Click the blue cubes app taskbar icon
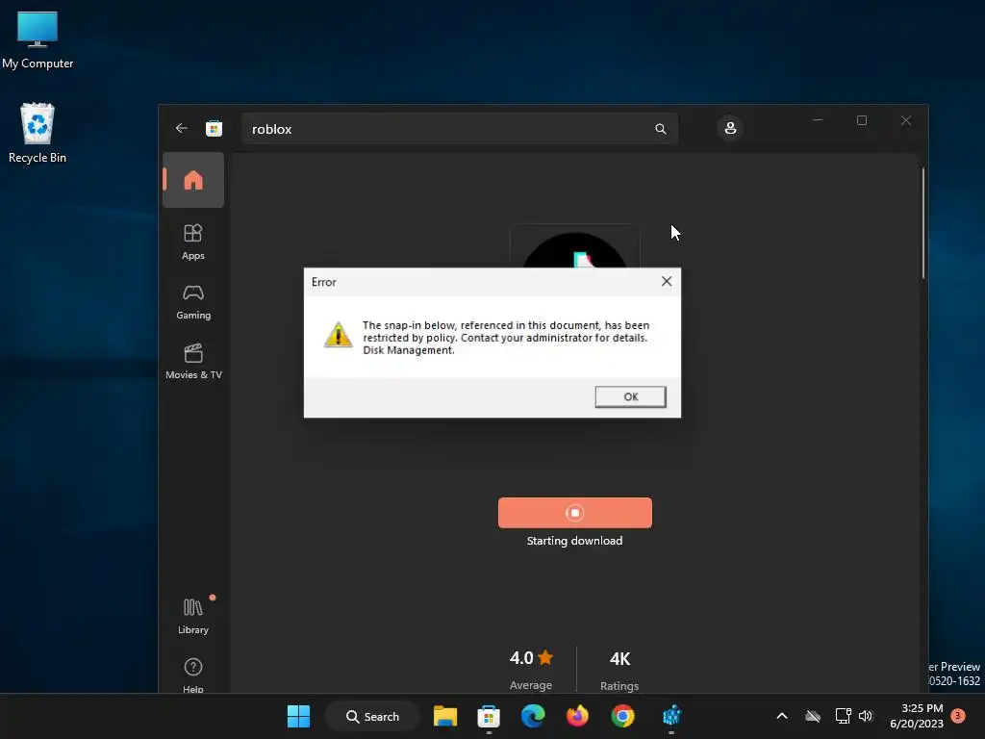 pos(671,716)
